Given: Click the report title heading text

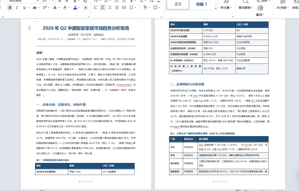Looking at the screenshot, I should [86, 28].
